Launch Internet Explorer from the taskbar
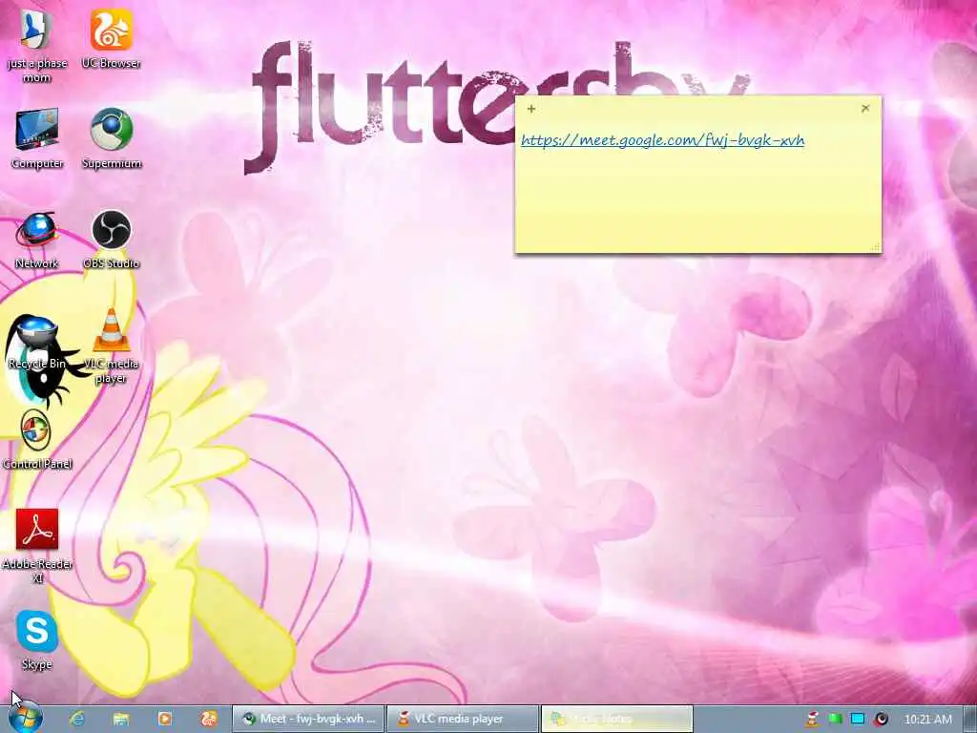The height and width of the screenshot is (733, 977). click(77, 719)
